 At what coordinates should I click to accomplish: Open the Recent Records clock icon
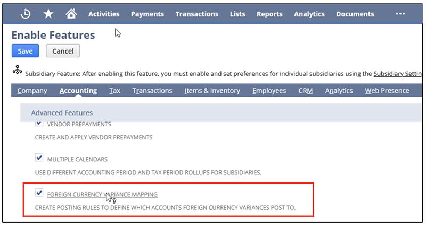pyautogui.click(x=26, y=14)
